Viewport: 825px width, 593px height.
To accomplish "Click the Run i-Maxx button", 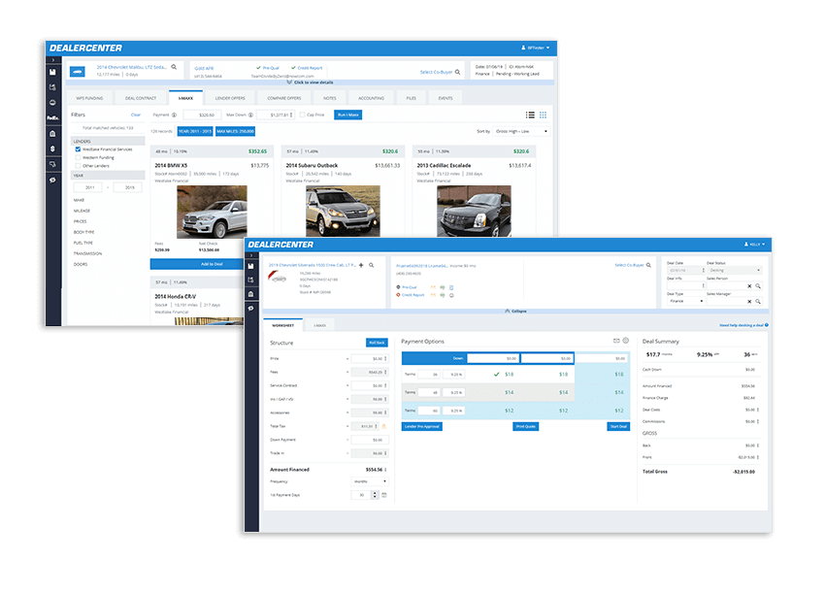I will (347, 115).
